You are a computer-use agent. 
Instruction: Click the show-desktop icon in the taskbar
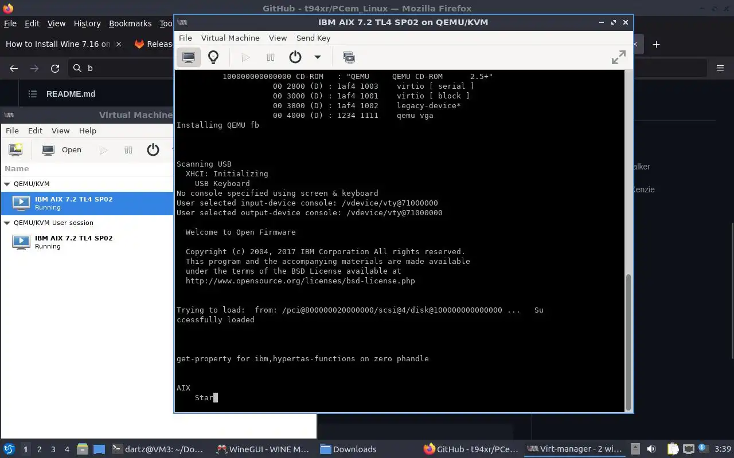coord(99,449)
